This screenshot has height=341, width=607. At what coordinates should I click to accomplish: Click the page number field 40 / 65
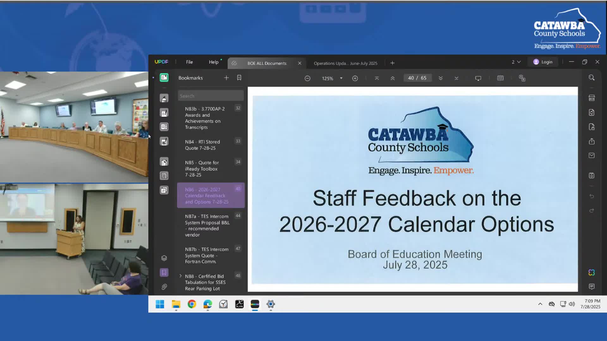417,78
